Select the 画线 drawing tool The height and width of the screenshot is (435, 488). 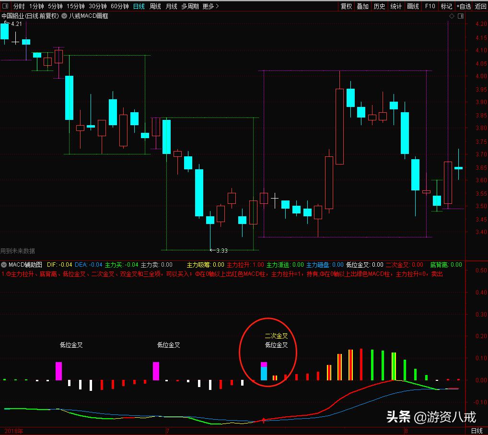point(412,6)
